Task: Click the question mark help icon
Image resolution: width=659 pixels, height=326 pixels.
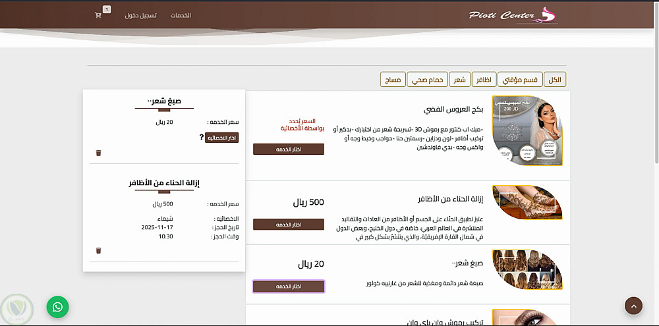Action: (201, 138)
